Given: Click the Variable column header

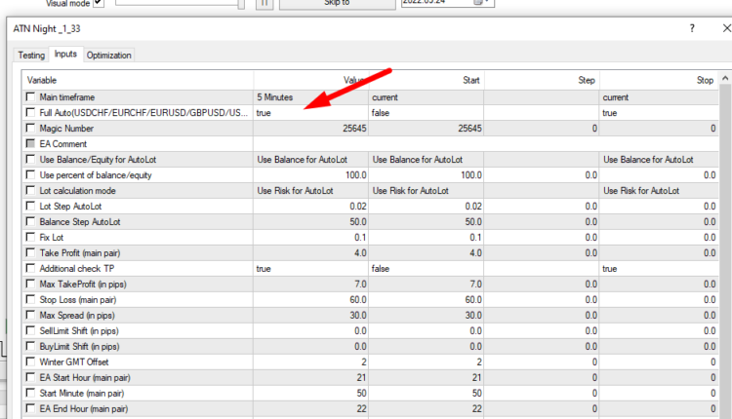Looking at the screenshot, I should [137, 80].
